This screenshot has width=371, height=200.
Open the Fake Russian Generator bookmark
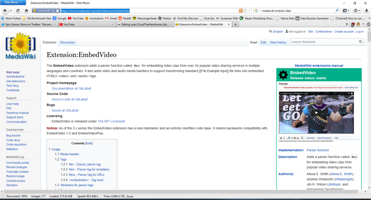(x=312, y=18)
